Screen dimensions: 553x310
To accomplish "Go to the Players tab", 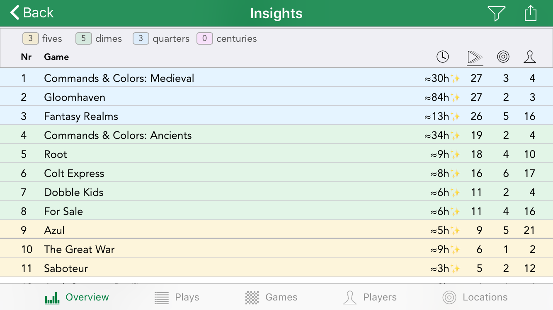I will [x=370, y=297].
